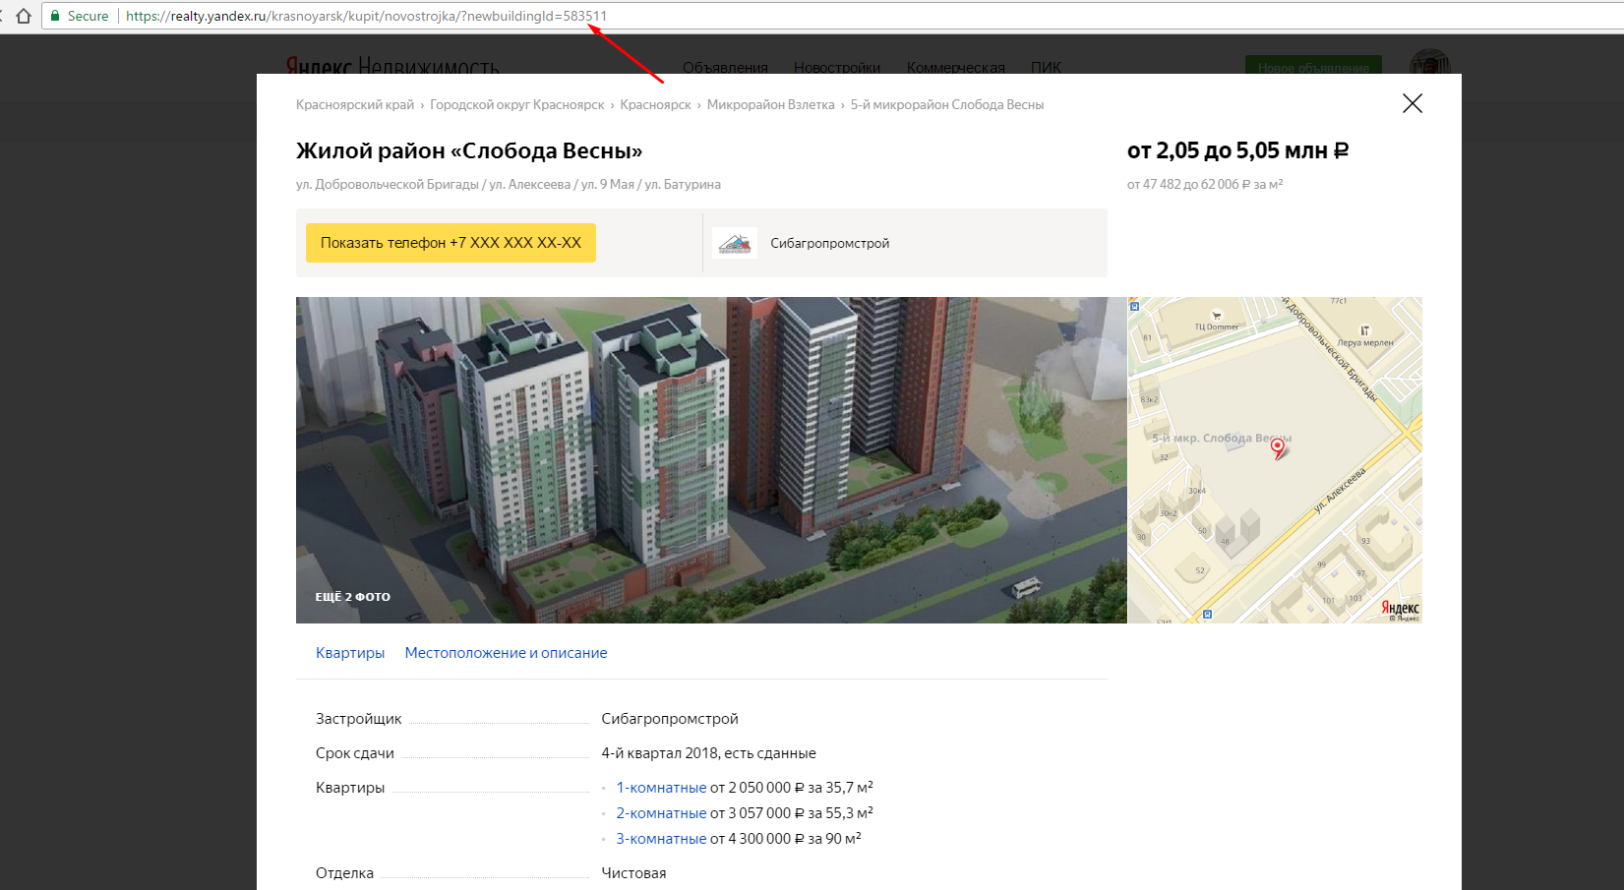The width and height of the screenshot is (1624, 890).
Task: Open 2-комнатные apartments link
Action: [x=661, y=813]
